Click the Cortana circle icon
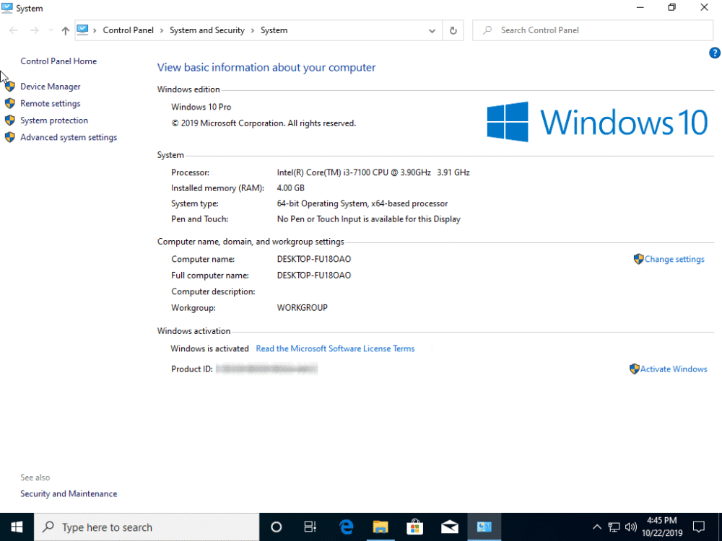This screenshot has width=722, height=541. coord(276,527)
